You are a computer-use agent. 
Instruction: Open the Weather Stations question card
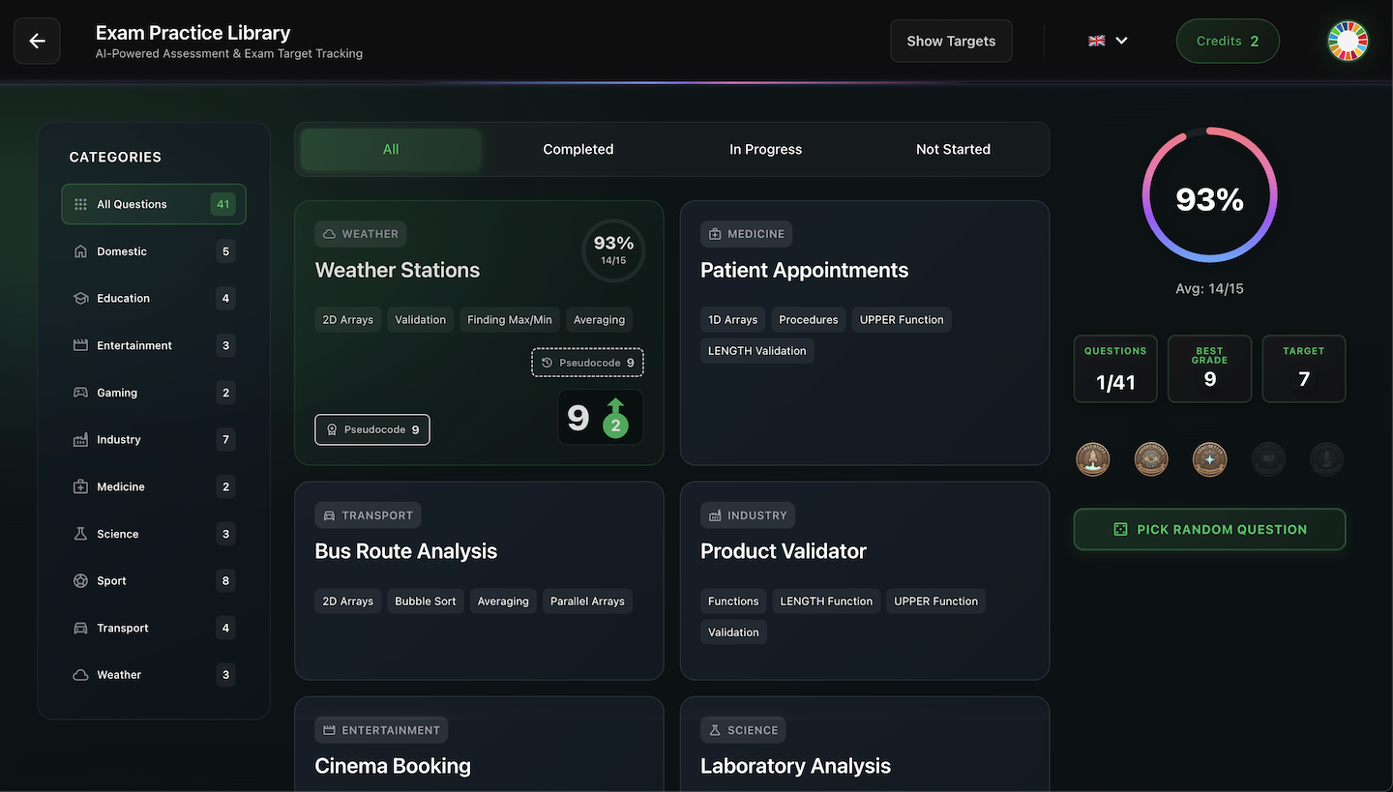pyautogui.click(x=479, y=332)
